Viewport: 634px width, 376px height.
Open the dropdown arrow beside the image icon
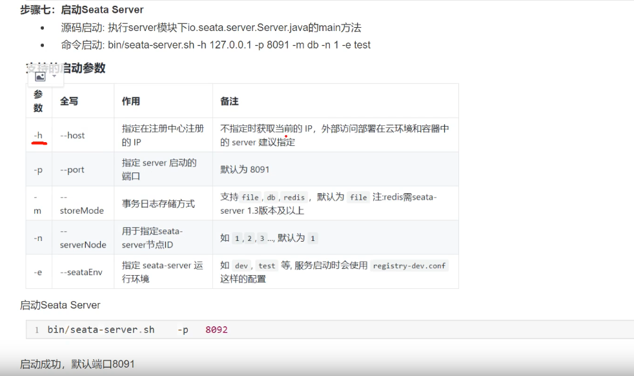tap(54, 76)
